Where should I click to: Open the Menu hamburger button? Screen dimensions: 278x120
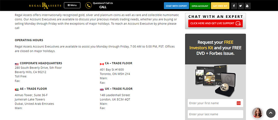(72, 5)
